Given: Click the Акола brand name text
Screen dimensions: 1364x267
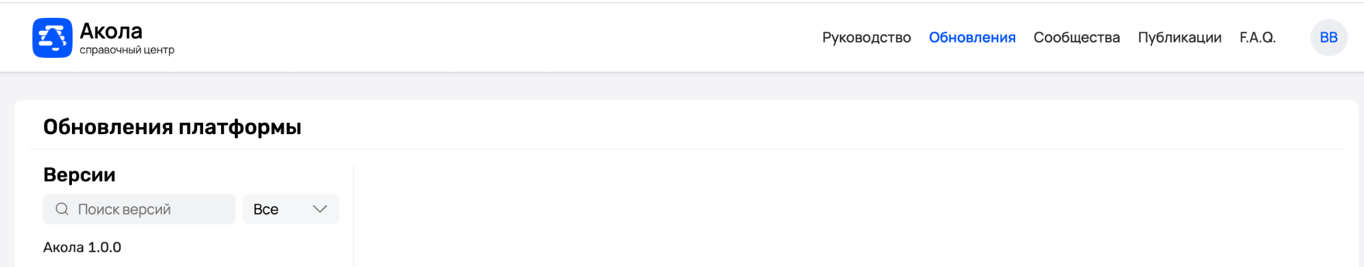Looking at the screenshot, I should coord(111,31).
